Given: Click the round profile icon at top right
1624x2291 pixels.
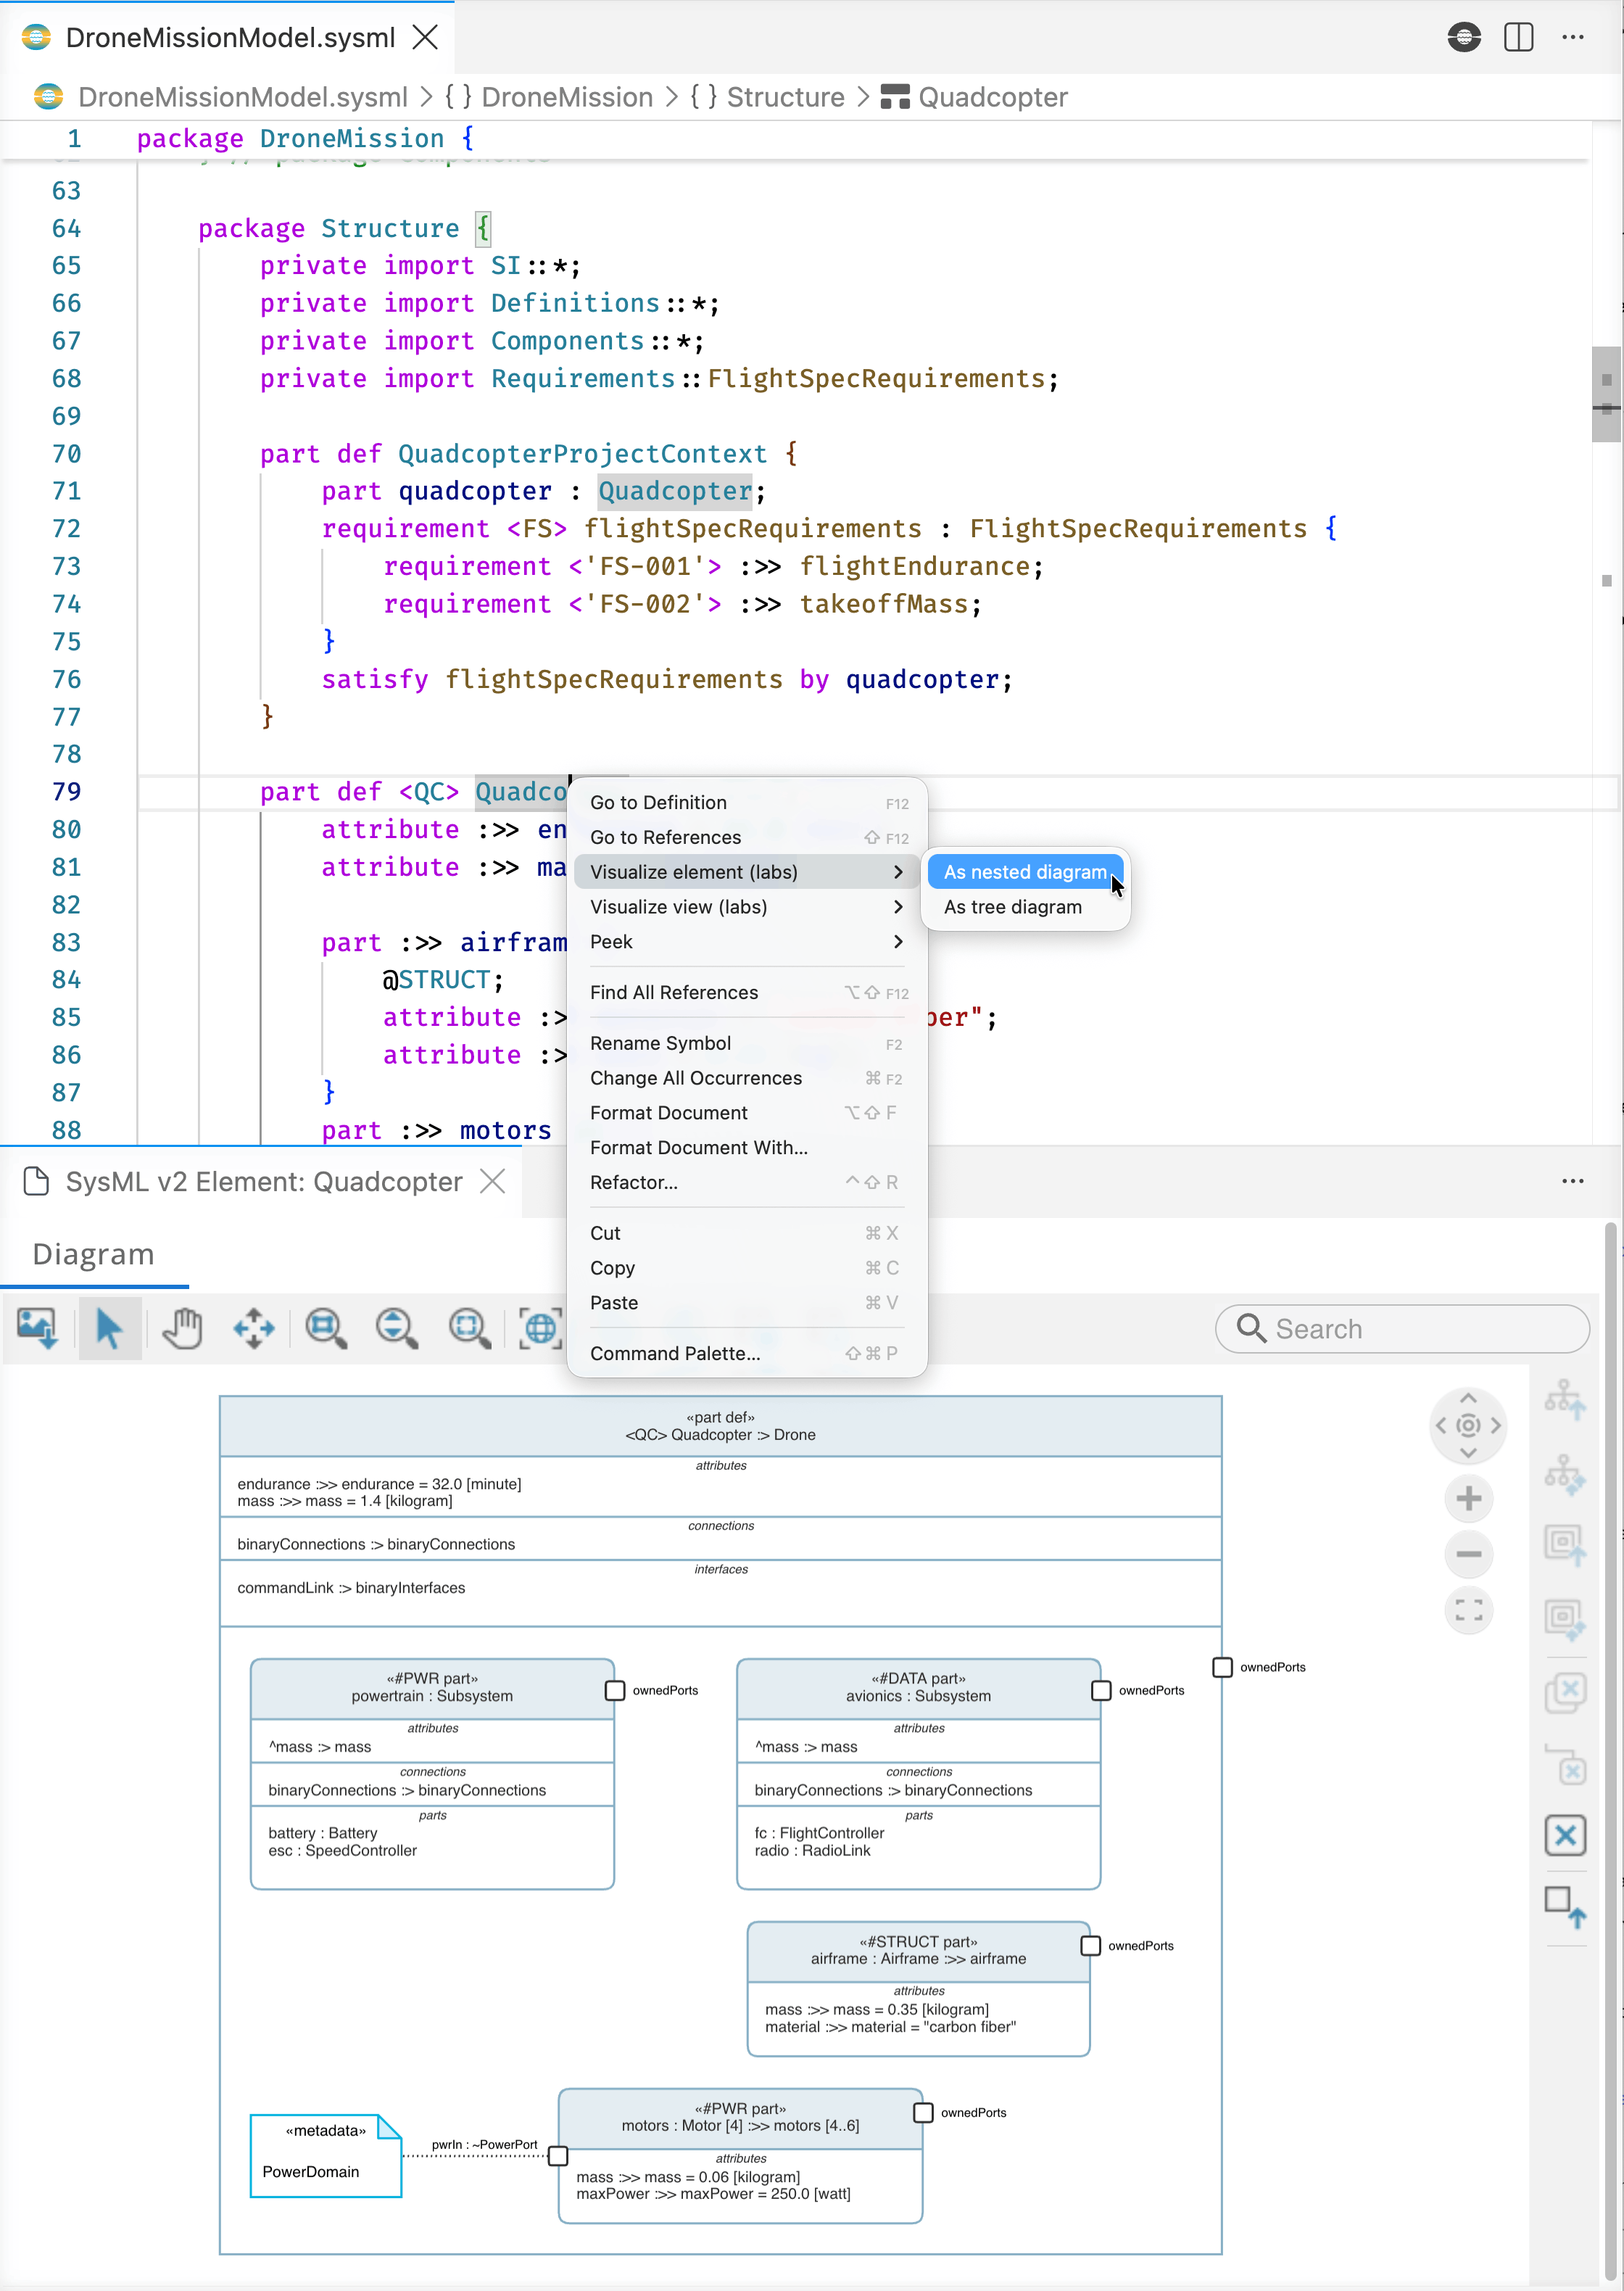Looking at the screenshot, I should pos(1464,37).
